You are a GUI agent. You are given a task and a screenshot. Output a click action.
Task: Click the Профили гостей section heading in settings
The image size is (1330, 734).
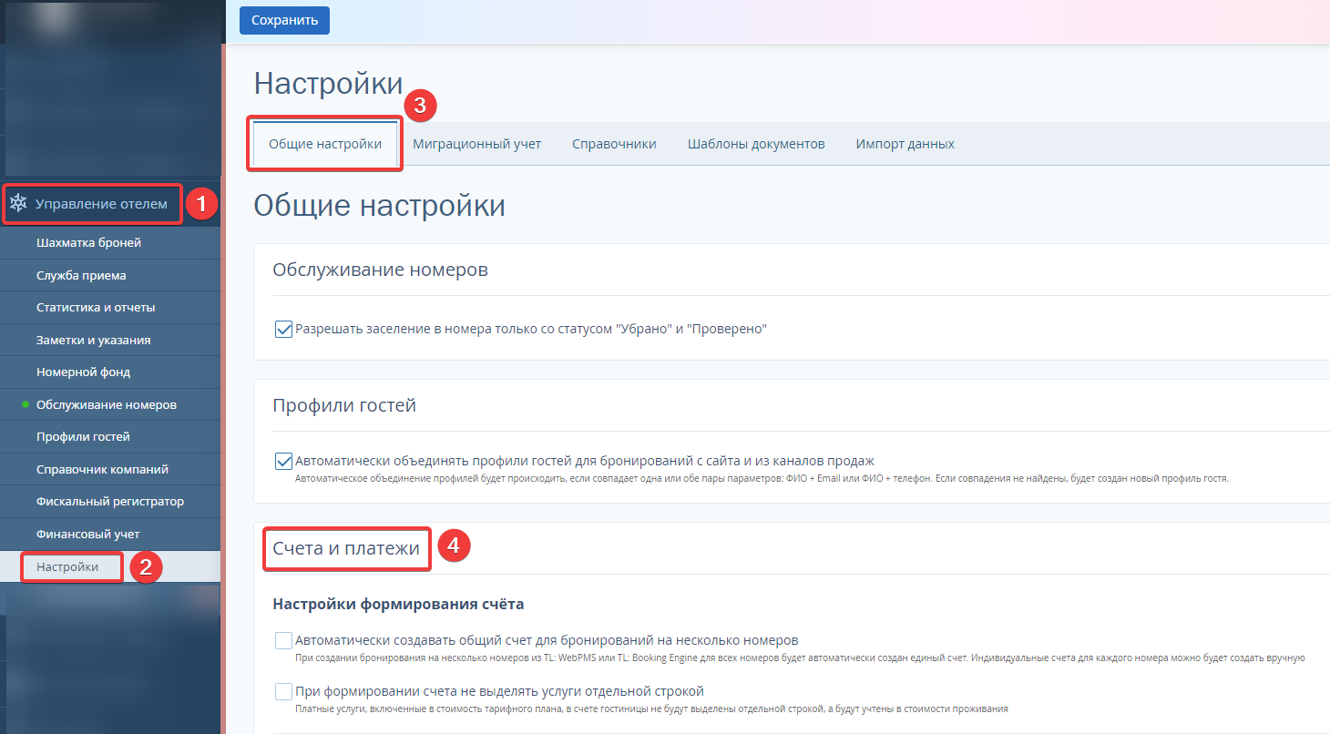click(344, 405)
